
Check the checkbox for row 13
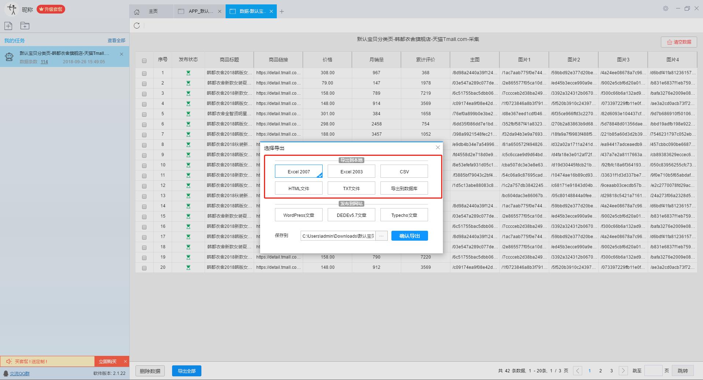pyautogui.click(x=144, y=196)
